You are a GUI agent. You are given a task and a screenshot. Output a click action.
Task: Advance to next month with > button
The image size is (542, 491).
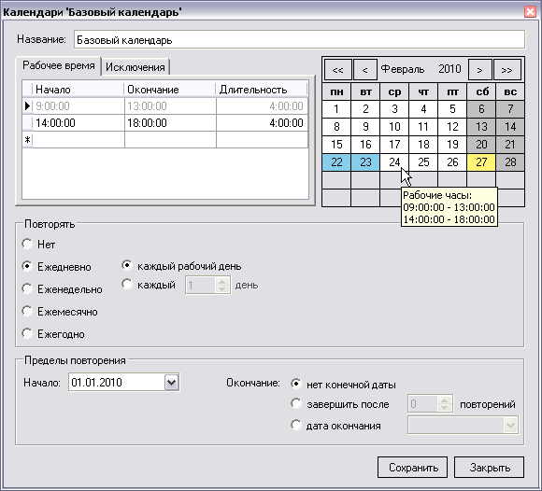coord(479,70)
